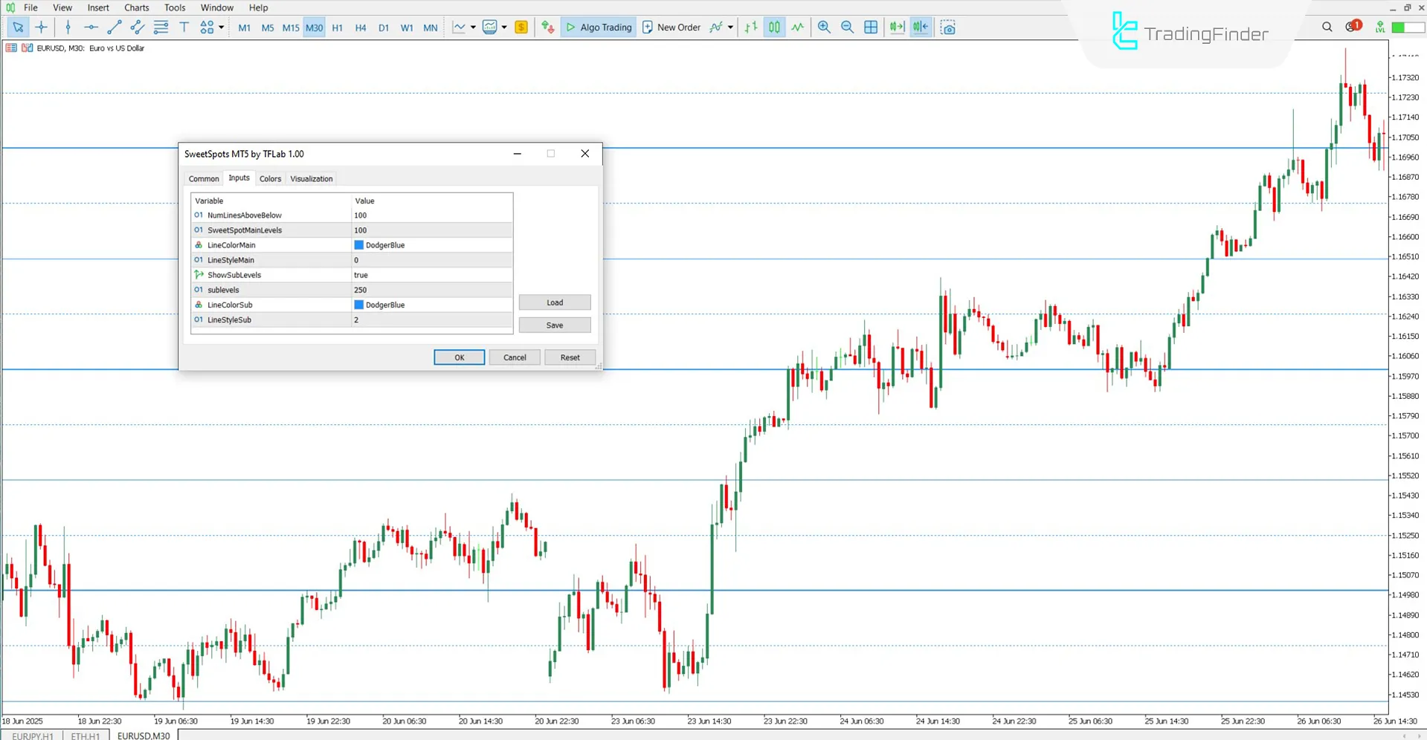Open the line studies dropdown arrow
This screenshot has width=1427, height=740.
[473, 27]
